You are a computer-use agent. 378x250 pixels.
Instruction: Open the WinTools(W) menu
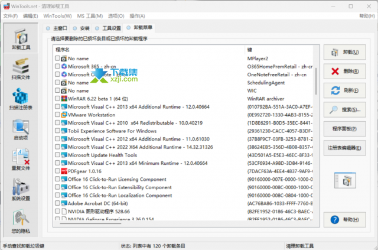(57, 16)
